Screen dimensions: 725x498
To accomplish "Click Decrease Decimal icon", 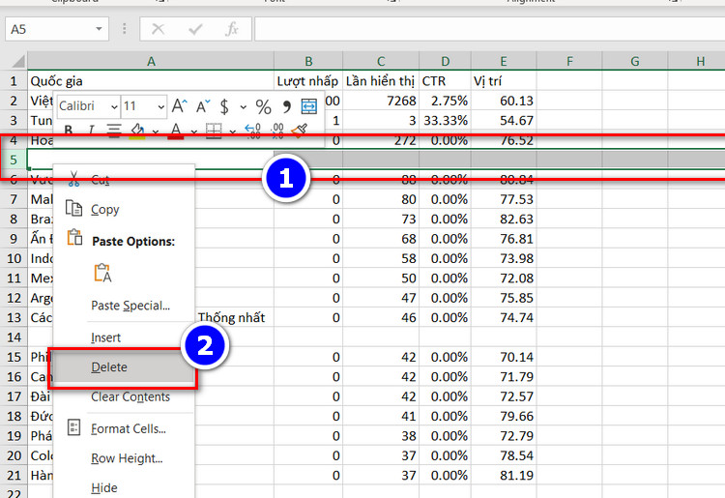I will click(277, 131).
